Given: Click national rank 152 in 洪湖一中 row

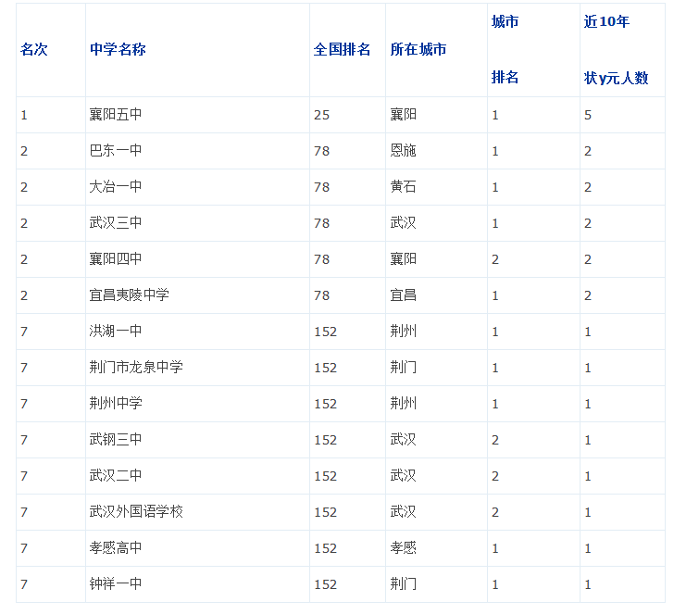Looking at the screenshot, I should point(325,332).
